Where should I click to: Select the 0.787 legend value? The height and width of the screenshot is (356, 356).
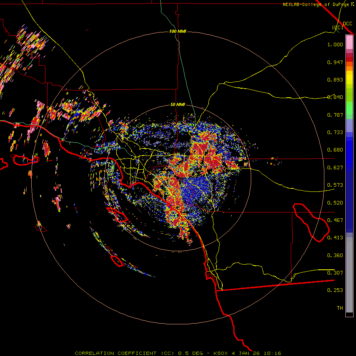click(x=335, y=115)
